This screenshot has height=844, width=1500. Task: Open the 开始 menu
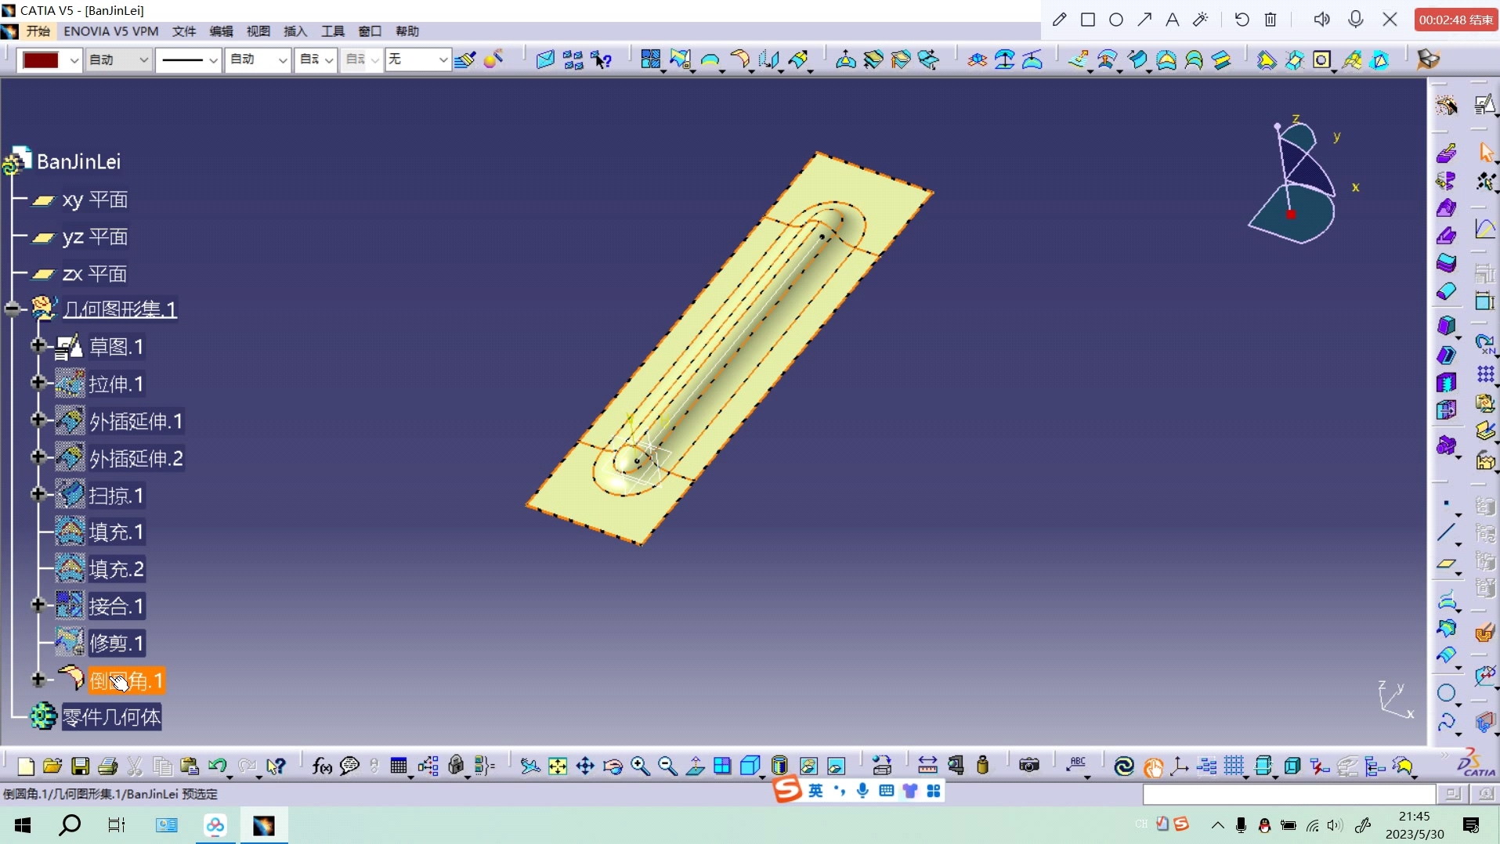(38, 31)
